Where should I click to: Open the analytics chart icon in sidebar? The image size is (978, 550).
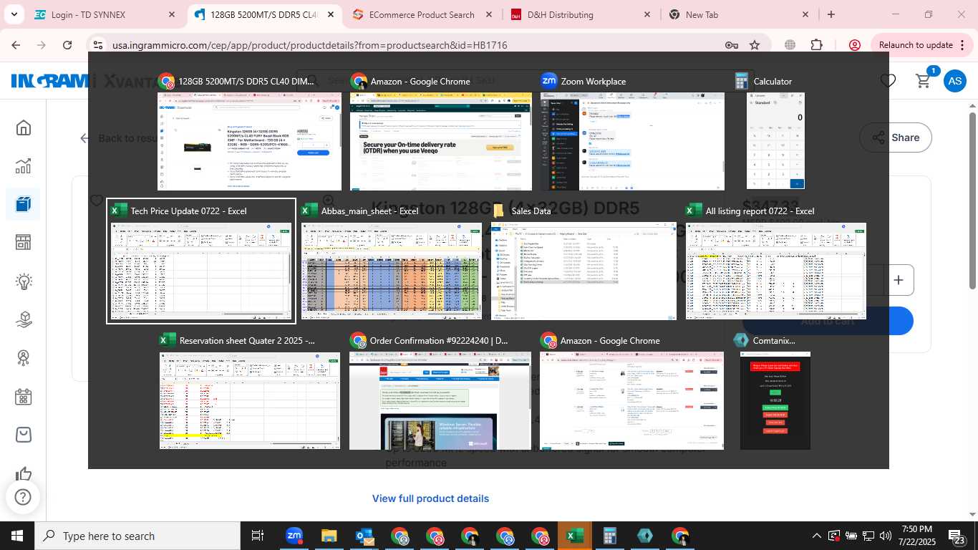click(24, 166)
